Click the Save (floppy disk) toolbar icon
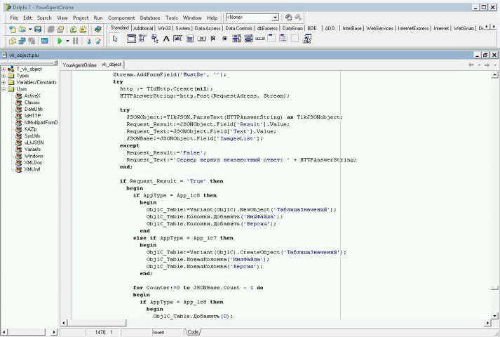The height and width of the screenshot is (337, 500). pyautogui.click(x=38, y=29)
